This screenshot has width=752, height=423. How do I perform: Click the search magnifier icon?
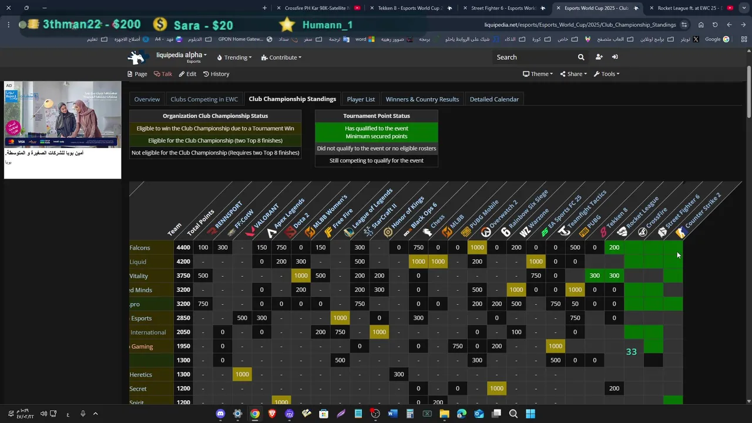click(581, 57)
